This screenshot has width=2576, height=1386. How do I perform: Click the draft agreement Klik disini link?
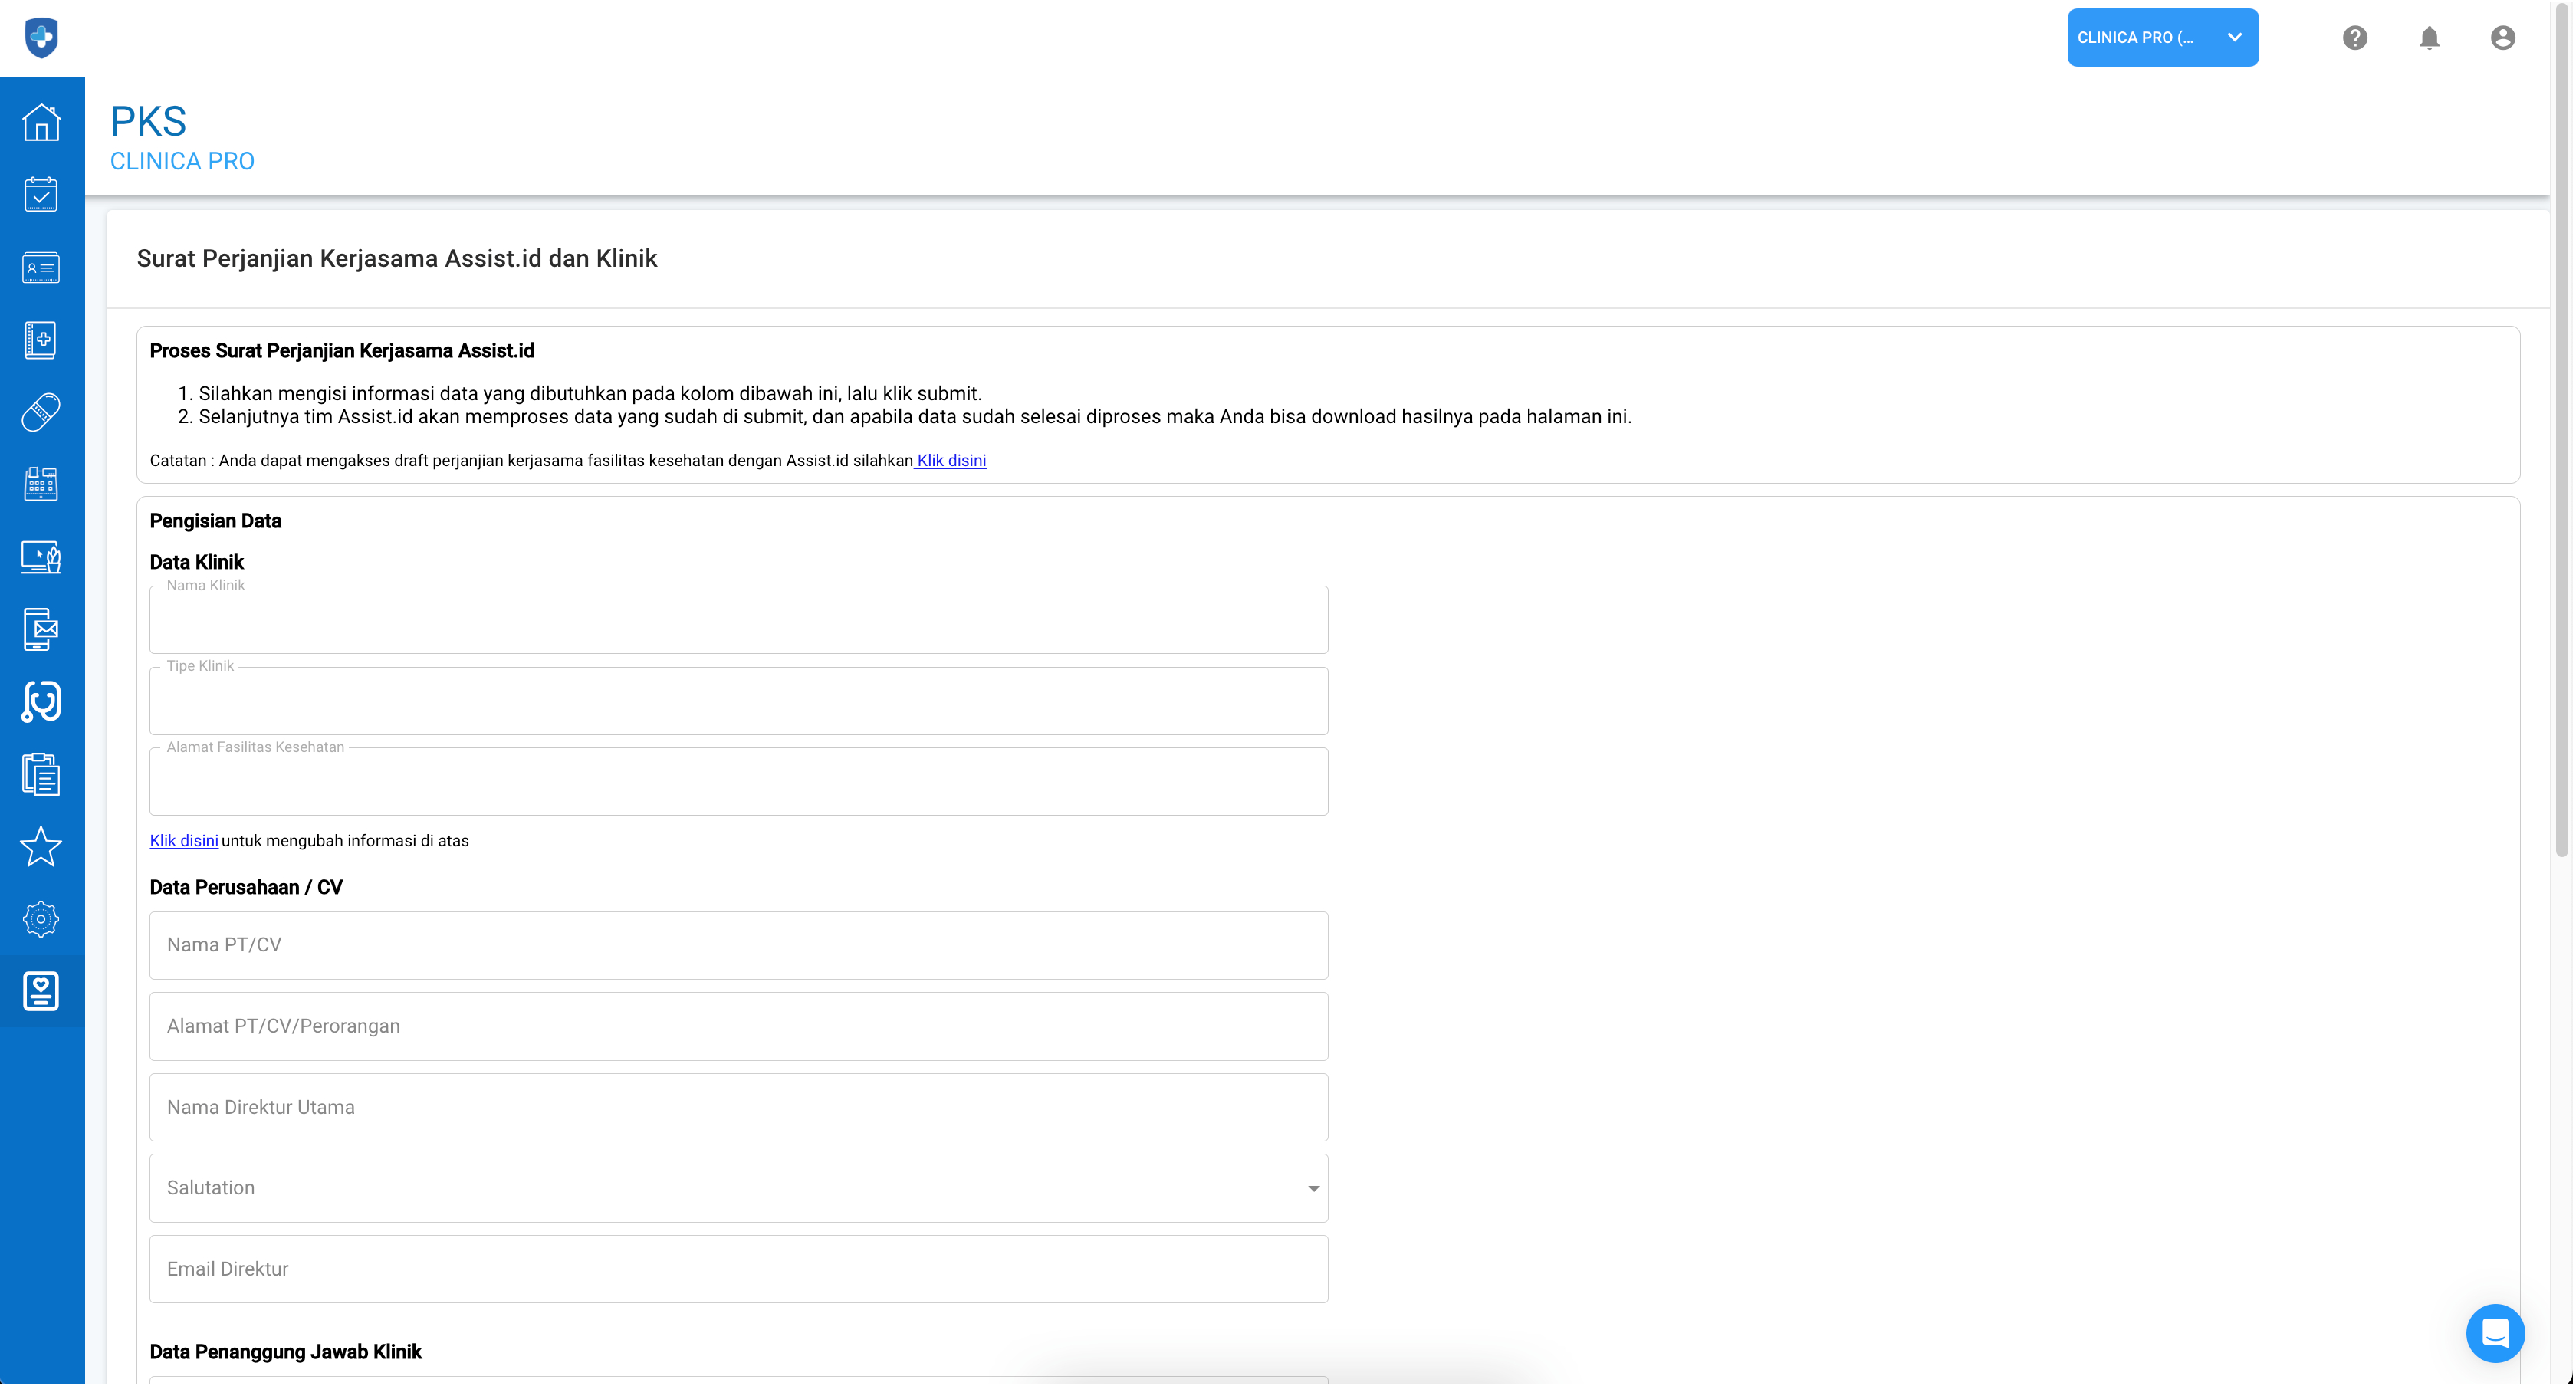pyautogui.click(x=951, y=461)
